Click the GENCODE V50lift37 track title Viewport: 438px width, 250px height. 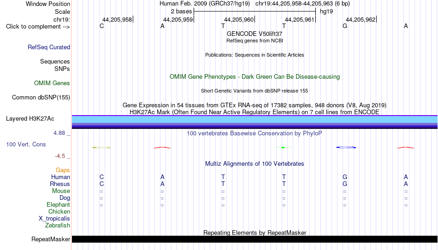coord(255,34)
